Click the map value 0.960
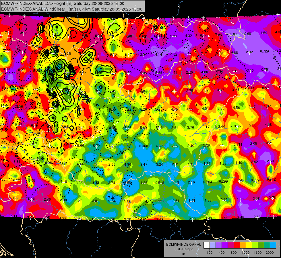281x258 pixels. coord(144,146)
